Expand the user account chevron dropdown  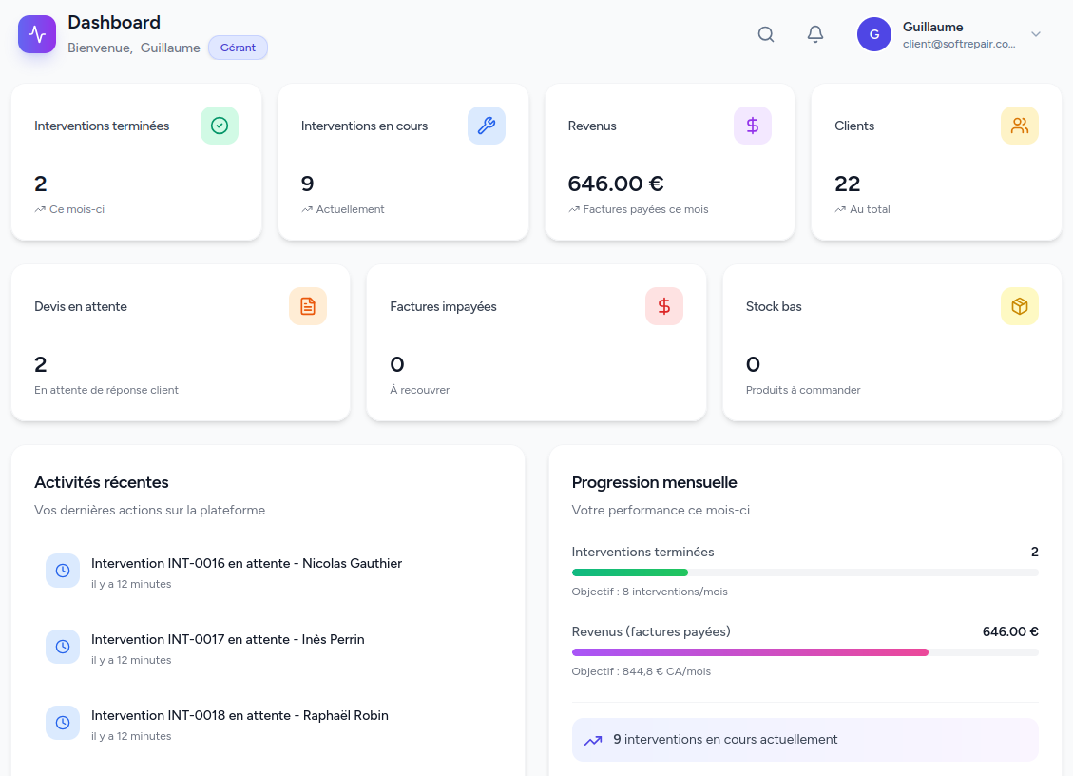point(1036,34)
